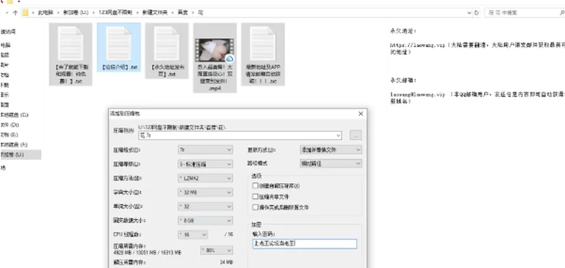
Task: Open the (E:) drive in the sidebar
Action: (x=10, y=135)
